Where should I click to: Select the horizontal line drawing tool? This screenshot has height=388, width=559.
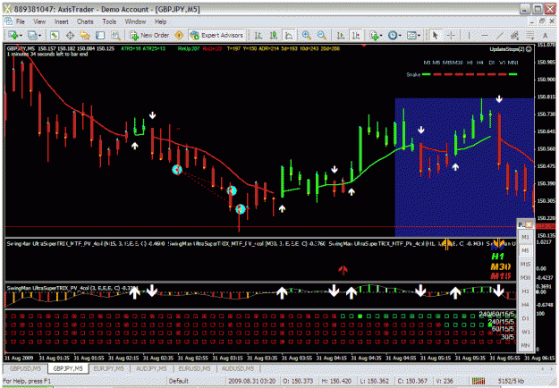point(484,35)
